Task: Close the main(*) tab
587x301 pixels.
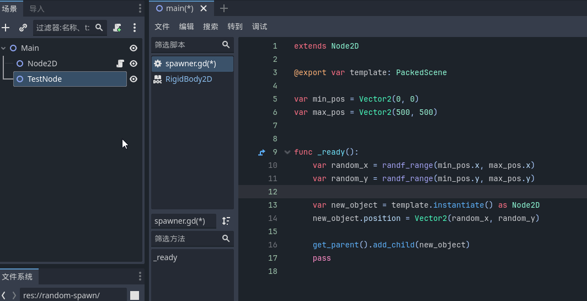Action: [x=204, y=8]
